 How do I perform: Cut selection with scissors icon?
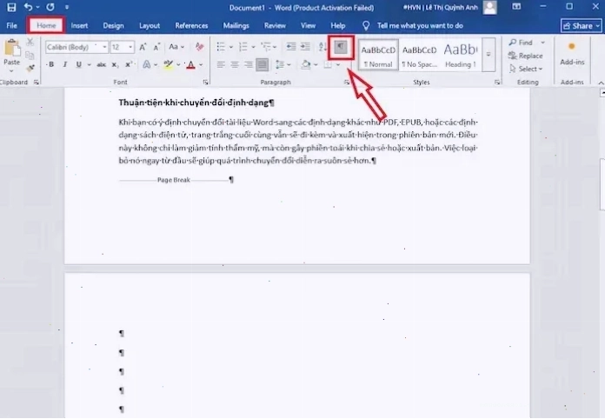[30, 42]
